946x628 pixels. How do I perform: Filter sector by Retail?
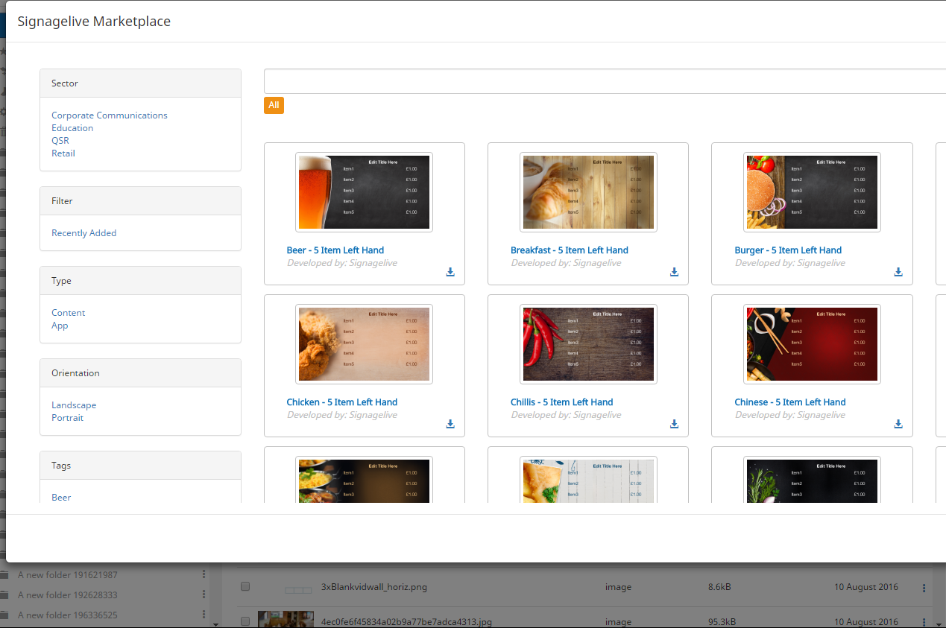point(63,153)
